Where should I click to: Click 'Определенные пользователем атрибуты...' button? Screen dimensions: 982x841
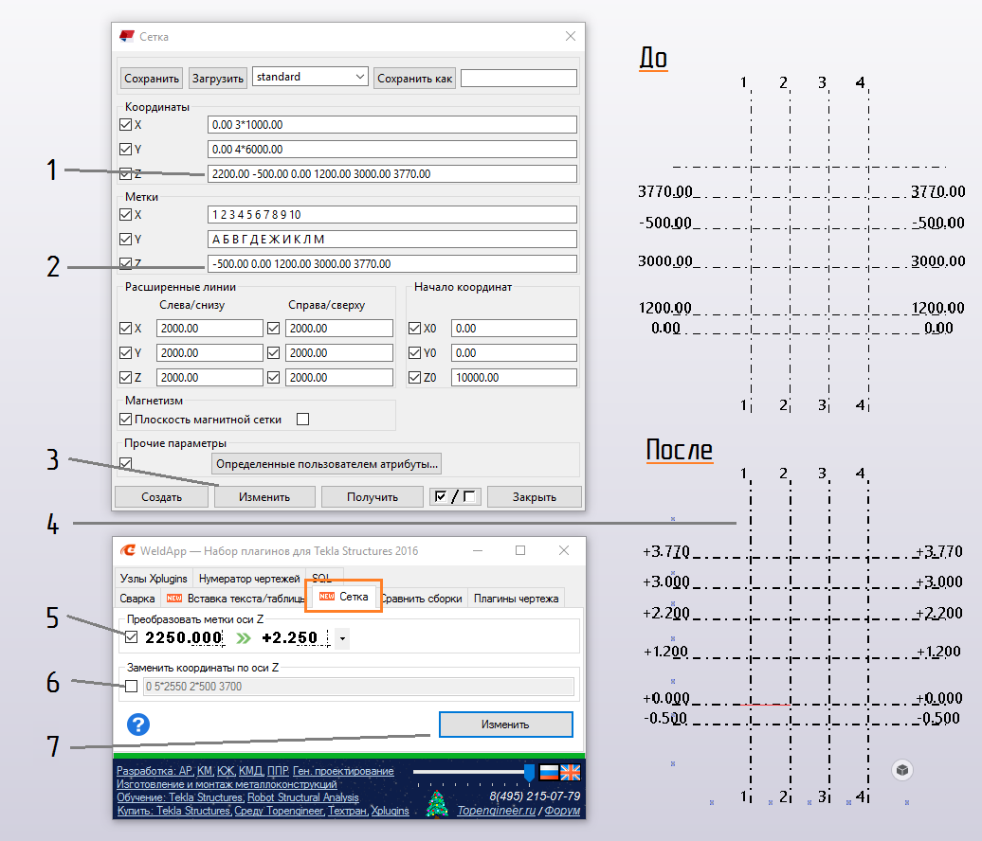point(328,464)
